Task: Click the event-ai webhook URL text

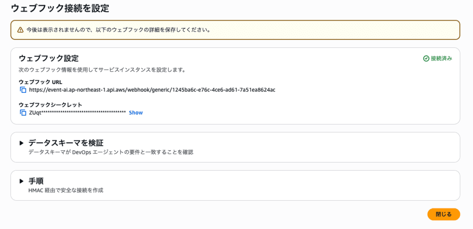Action: [152, 90]
